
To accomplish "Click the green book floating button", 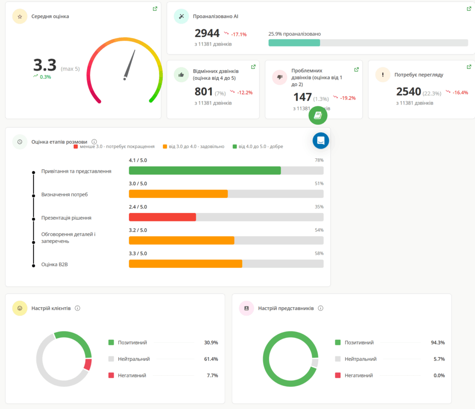I will pyautogui.click(x=318, y=115).
